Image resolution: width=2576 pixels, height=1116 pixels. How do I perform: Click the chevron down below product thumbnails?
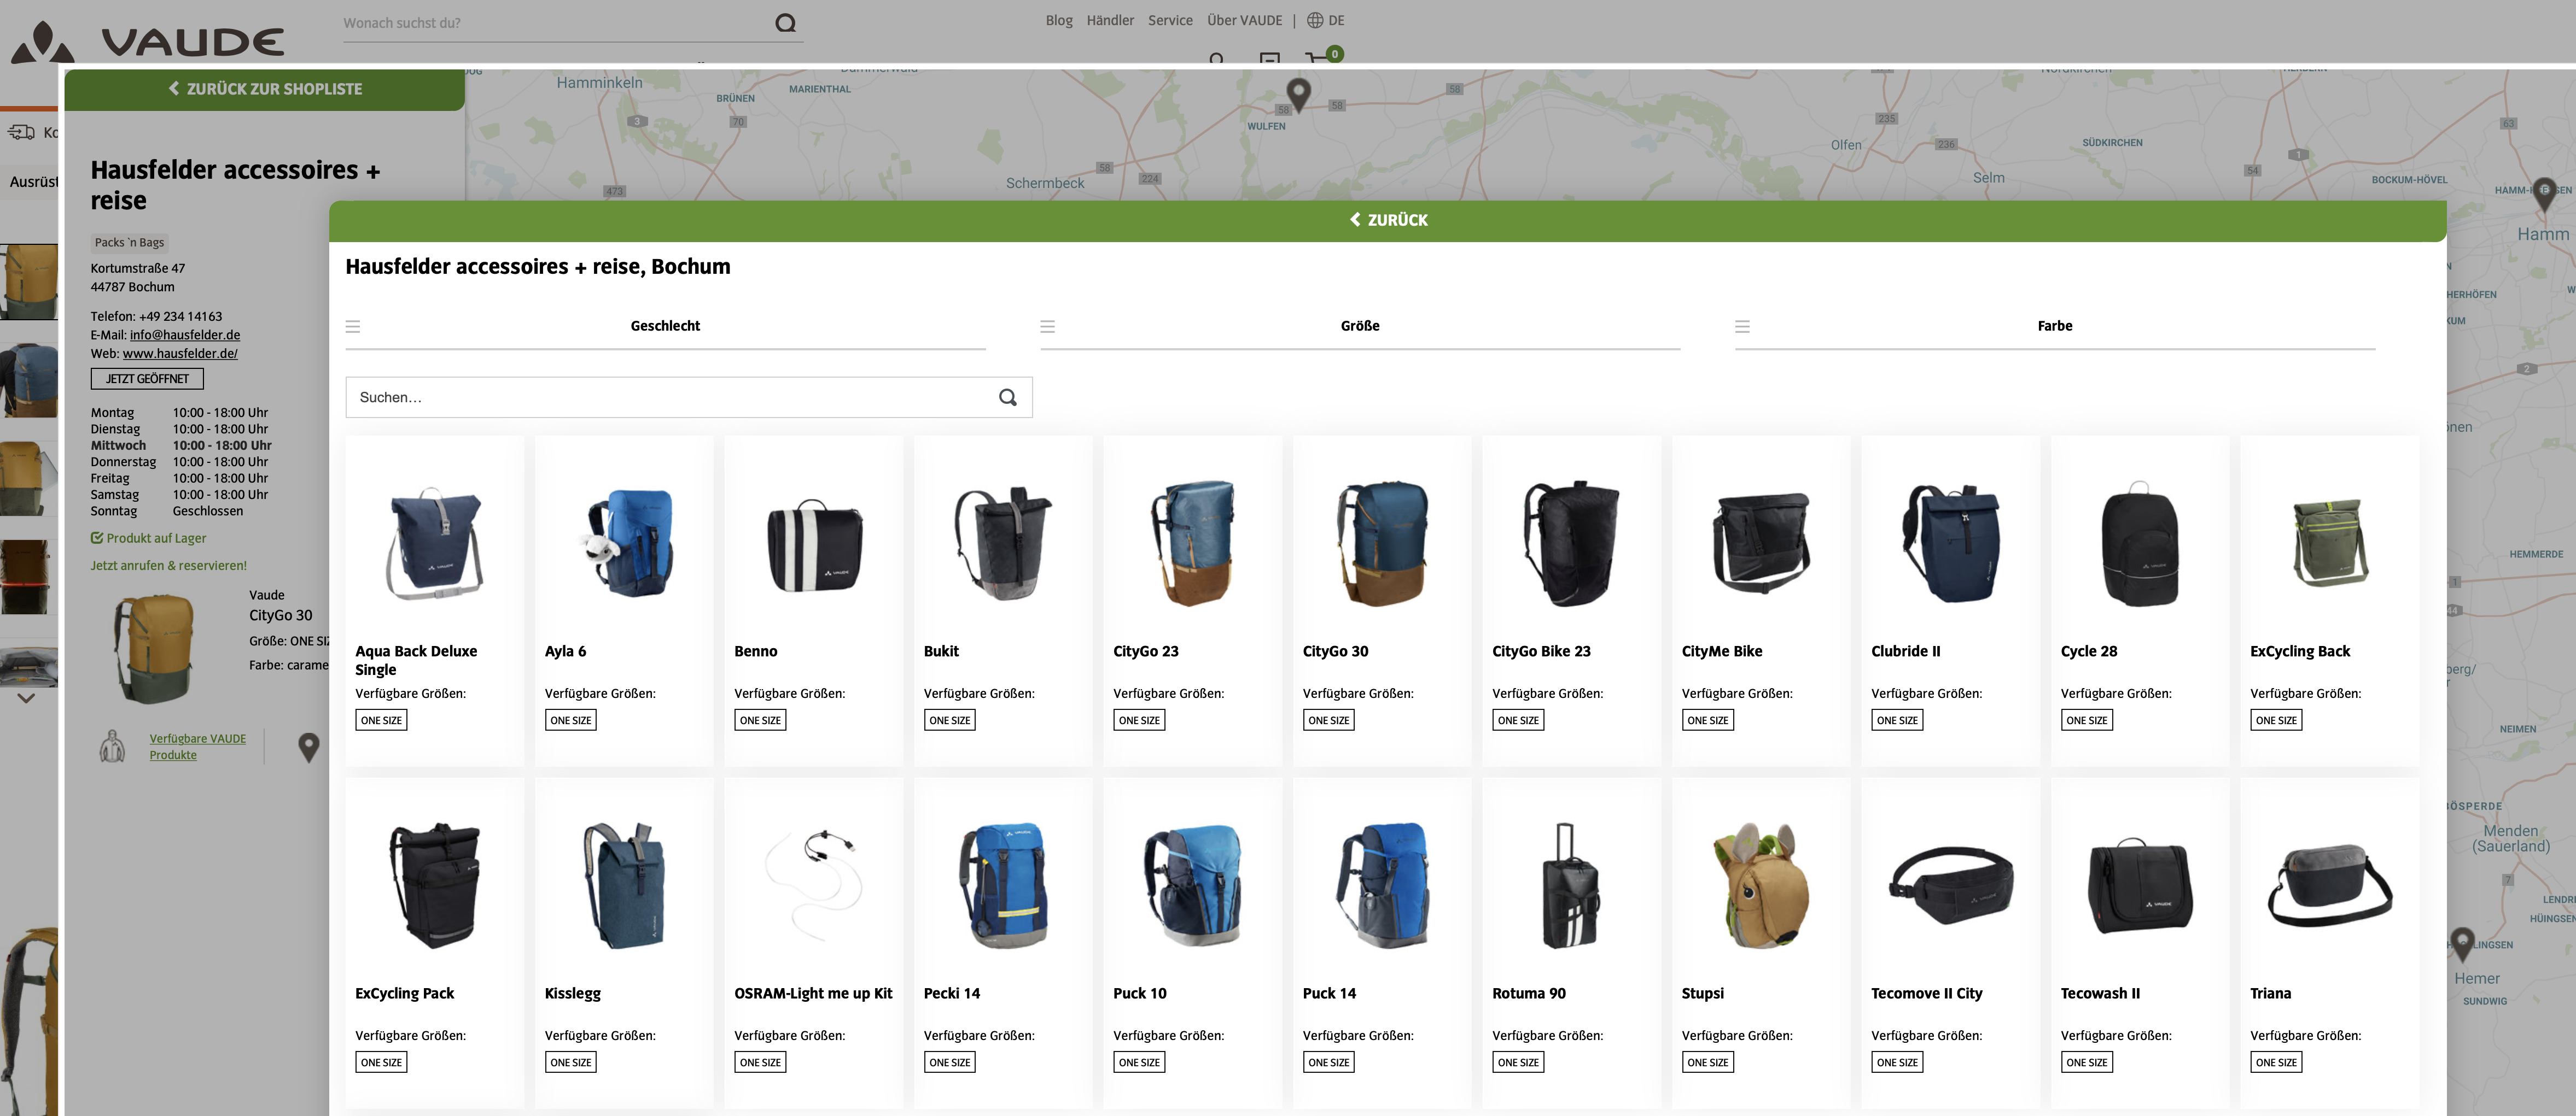click(x=26, y=698)
